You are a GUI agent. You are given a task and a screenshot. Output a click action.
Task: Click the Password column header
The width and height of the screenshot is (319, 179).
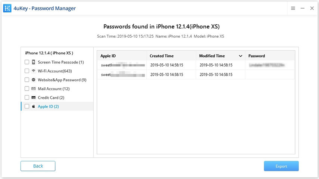(257, 56)
